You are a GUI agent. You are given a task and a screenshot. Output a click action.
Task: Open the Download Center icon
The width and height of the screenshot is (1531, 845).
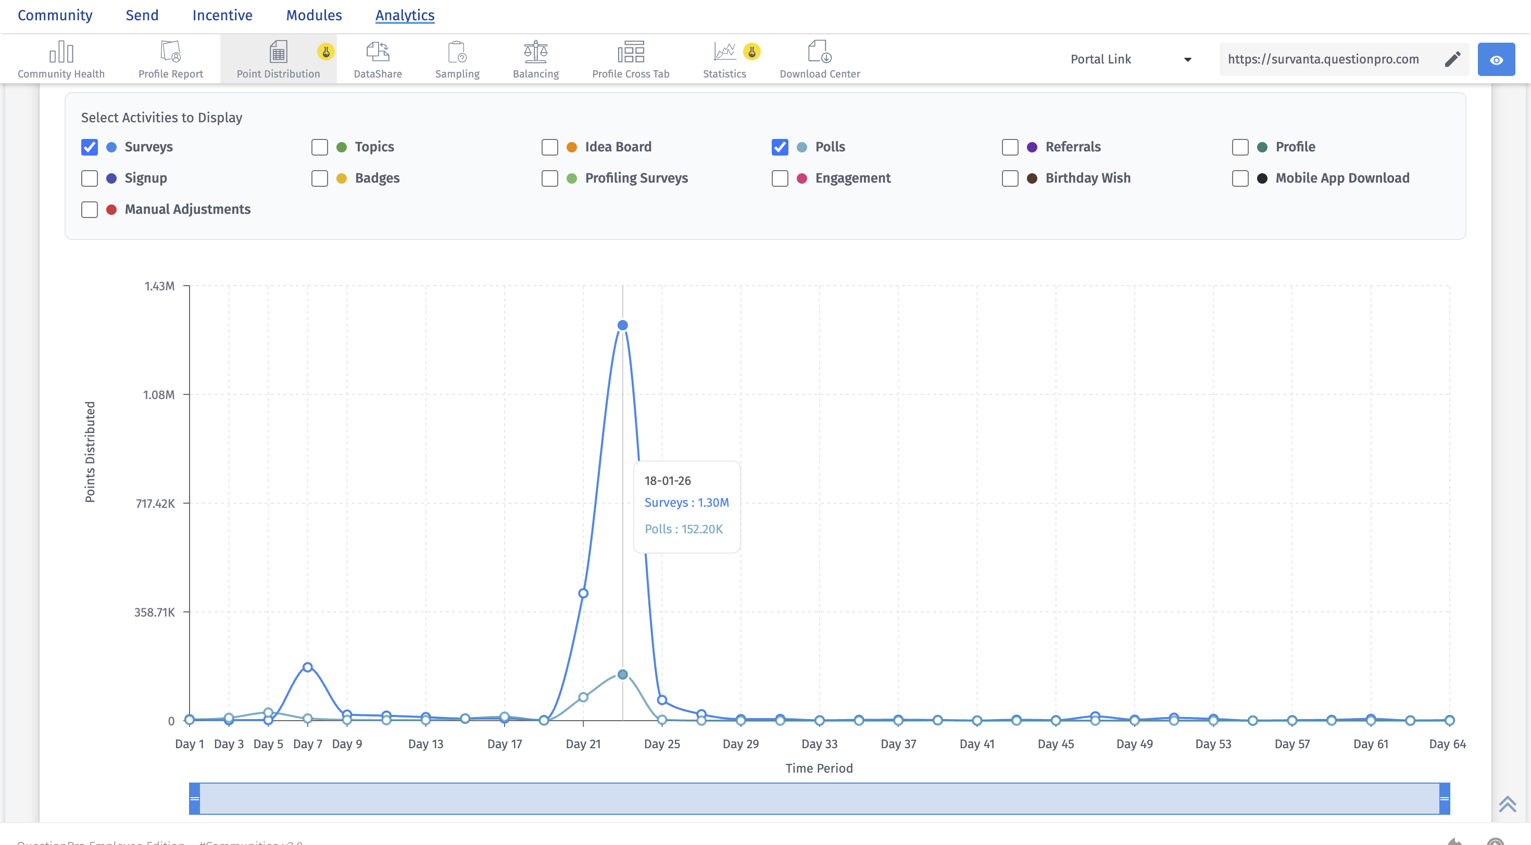[x=820, y=52]
